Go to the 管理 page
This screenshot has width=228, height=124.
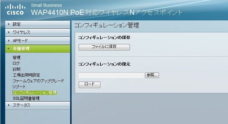pos(17,58)
